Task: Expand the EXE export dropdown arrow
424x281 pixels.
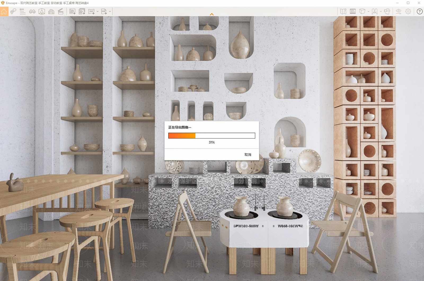Action: pyautogui.click(x=110, y=11)
